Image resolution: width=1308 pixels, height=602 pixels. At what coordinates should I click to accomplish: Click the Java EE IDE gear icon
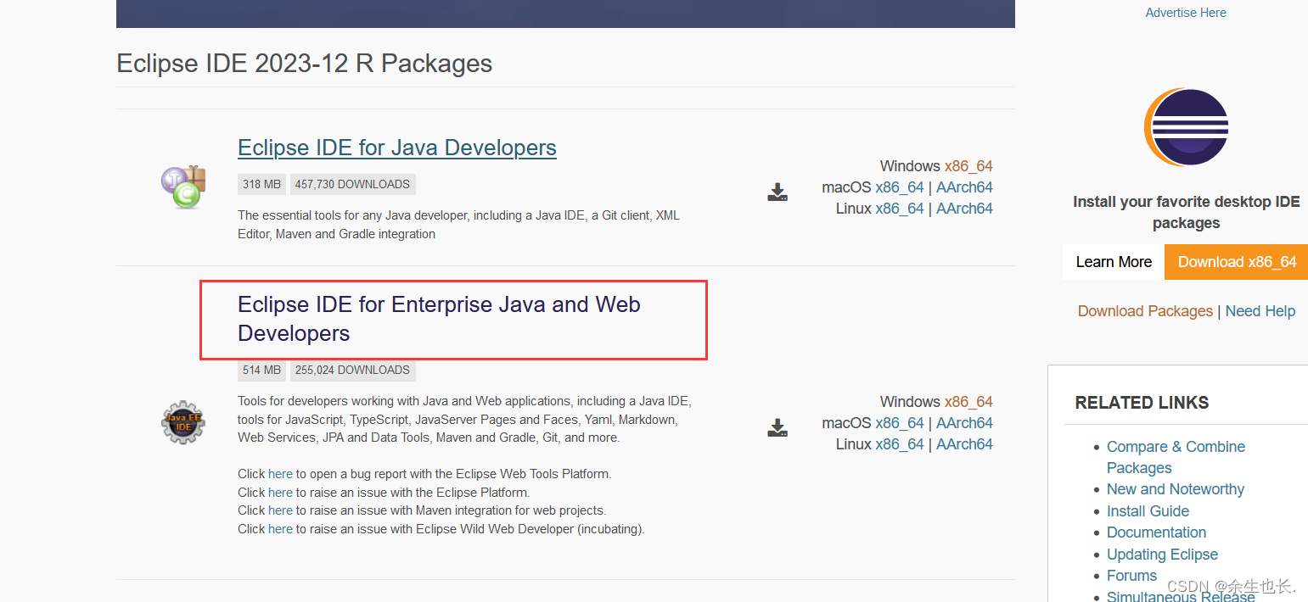click(183, 422)
